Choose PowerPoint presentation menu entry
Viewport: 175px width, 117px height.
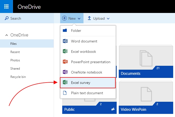click(88, 62)
